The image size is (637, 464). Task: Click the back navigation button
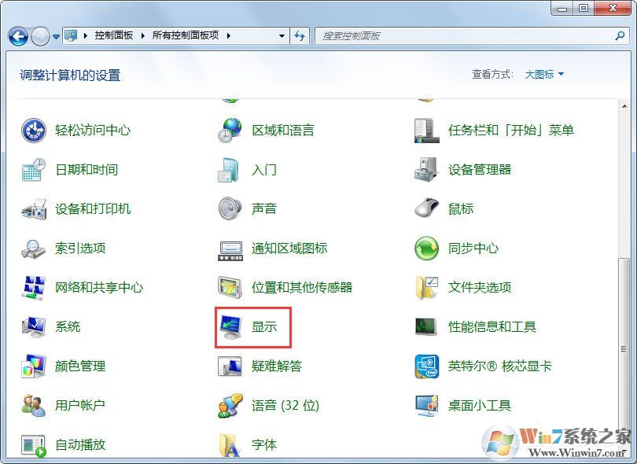tap(17, 35)
